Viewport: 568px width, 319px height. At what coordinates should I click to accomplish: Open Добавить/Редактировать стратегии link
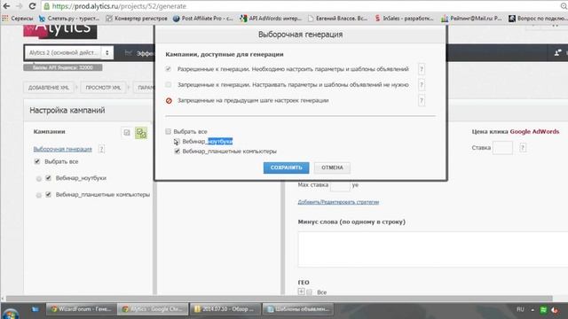(338, 202)
